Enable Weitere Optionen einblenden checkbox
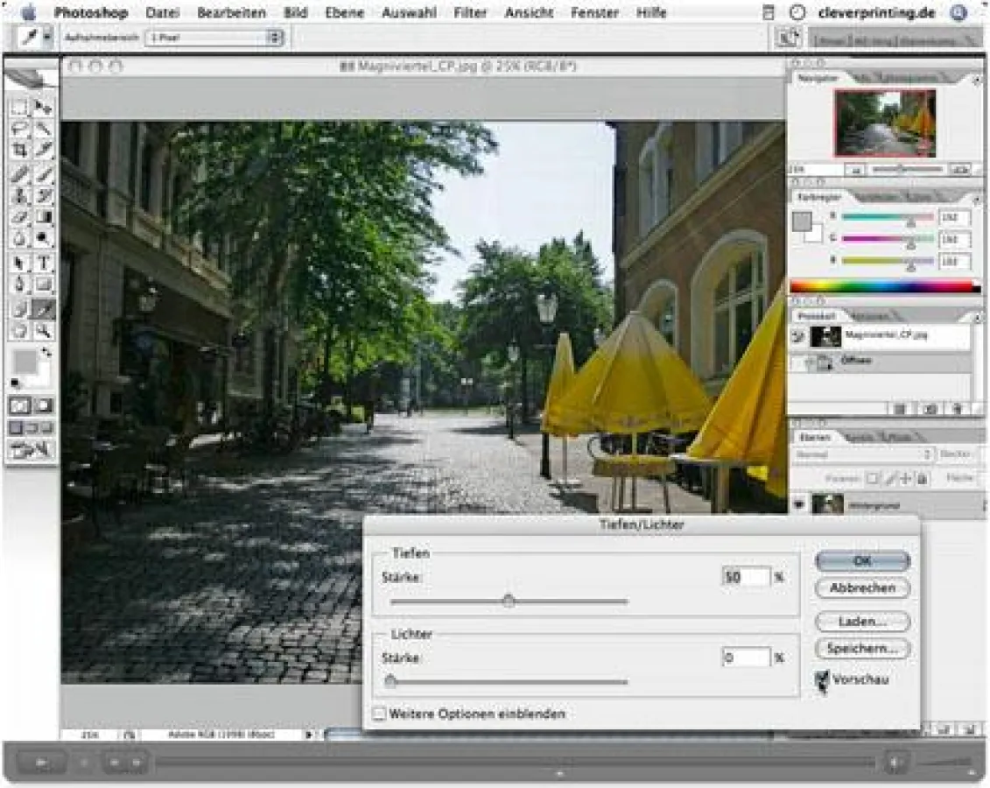Viewport: 990px width, 788px height. (x=379, y=714)
